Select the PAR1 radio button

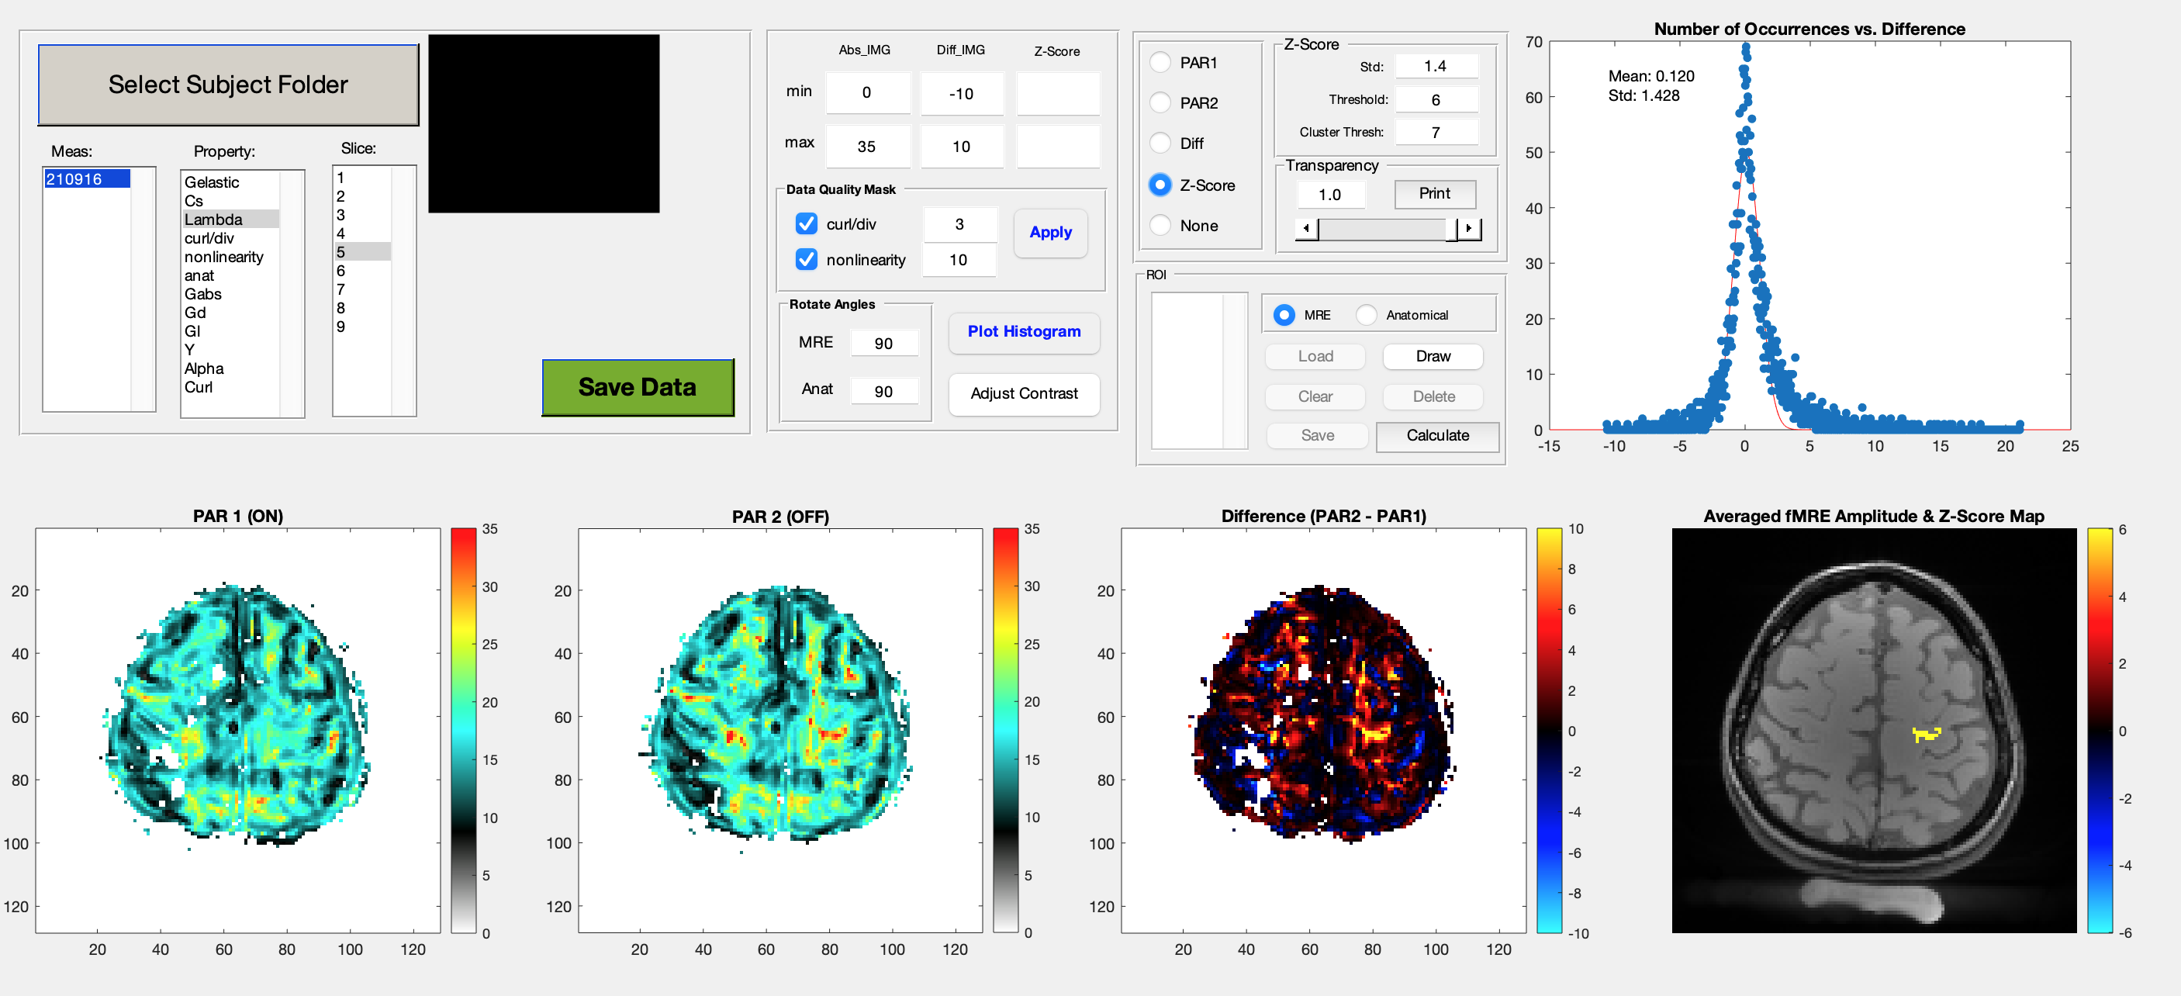click(1160, 63)
